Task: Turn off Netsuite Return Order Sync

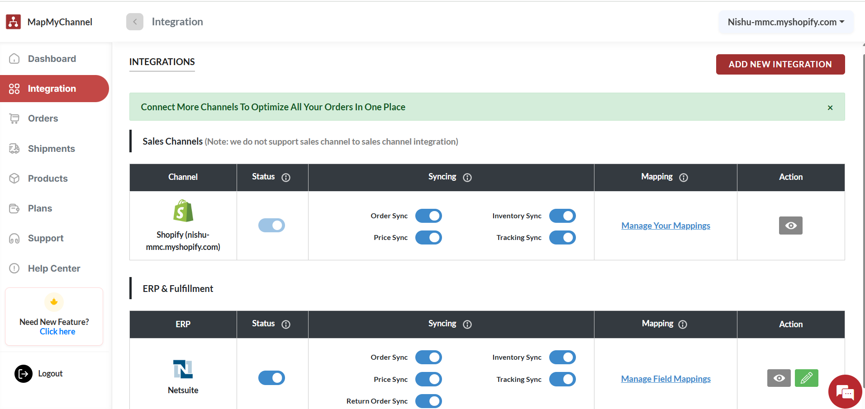Action: pyautogui.click(x=428, y=401)
